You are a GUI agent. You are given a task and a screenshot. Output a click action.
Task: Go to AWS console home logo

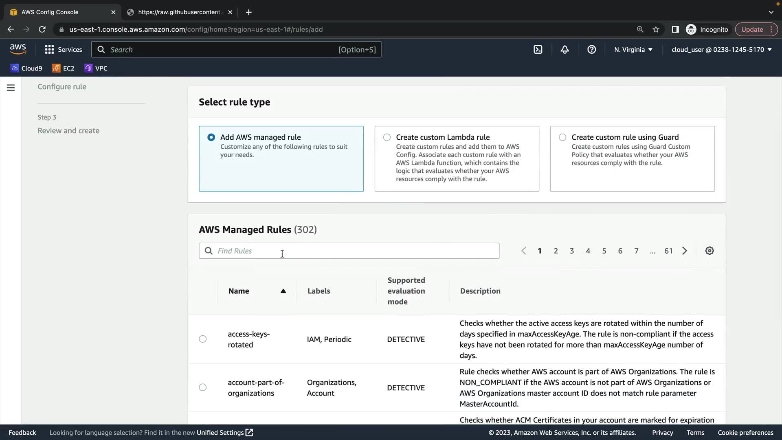[x=18, y=49]
